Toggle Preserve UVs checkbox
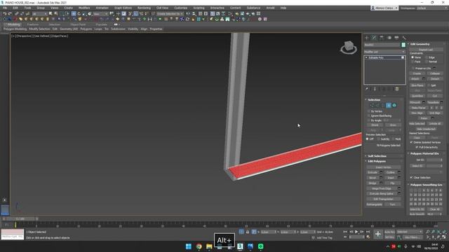This screenshot has width=449, height=252. point(413,69)
